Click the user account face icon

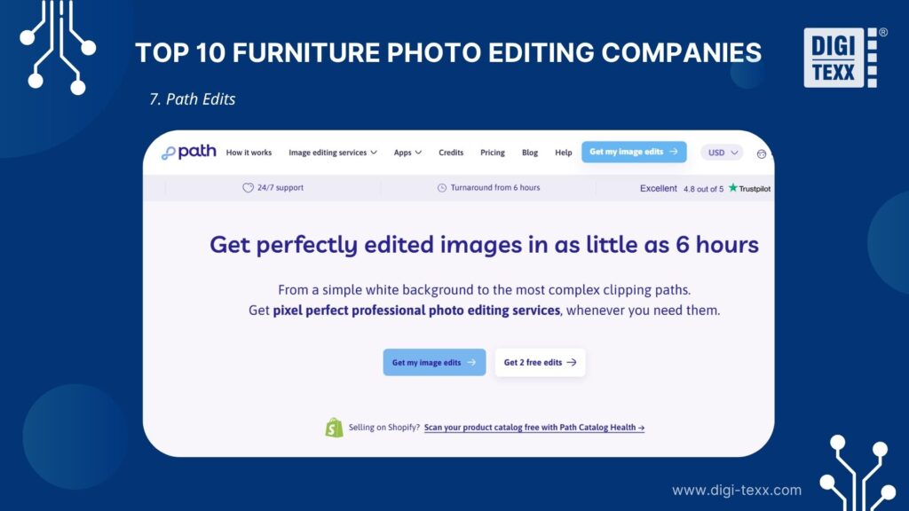coord(762,153)
